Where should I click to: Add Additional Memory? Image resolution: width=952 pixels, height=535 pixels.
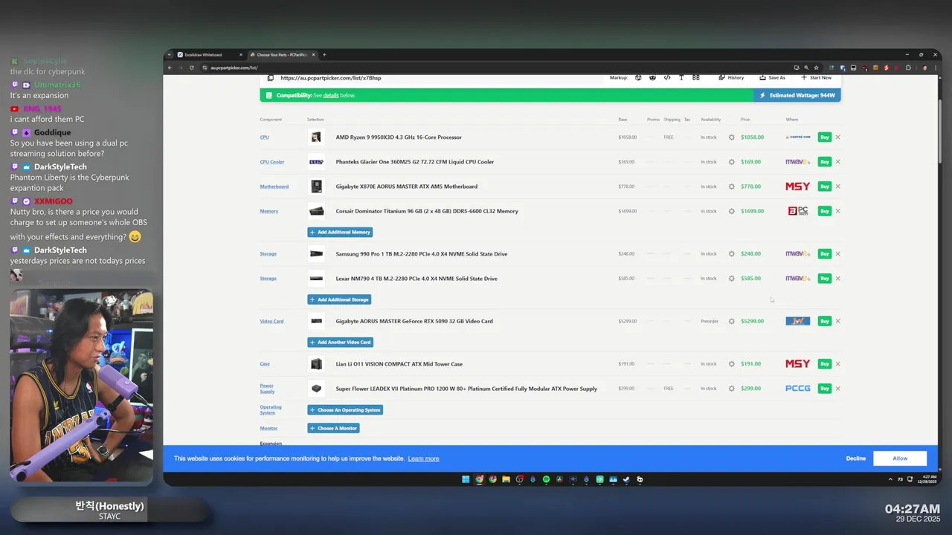[x=340, y=232]
